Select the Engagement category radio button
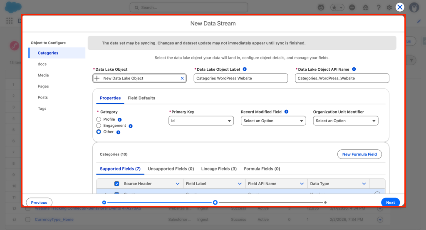Image resolution: width=426 pixels, height=230 pixels. tap(99, 126)
